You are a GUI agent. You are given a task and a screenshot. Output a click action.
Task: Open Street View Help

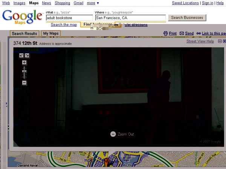(x=200, y=41)
